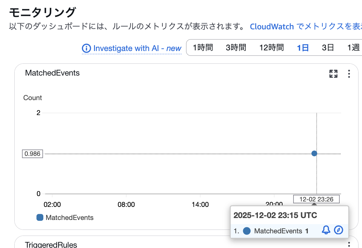The width and height of the screenshot is (362, 248).
Task: Click the info icon beside Investigate with AI
Action: click(86, 48)
